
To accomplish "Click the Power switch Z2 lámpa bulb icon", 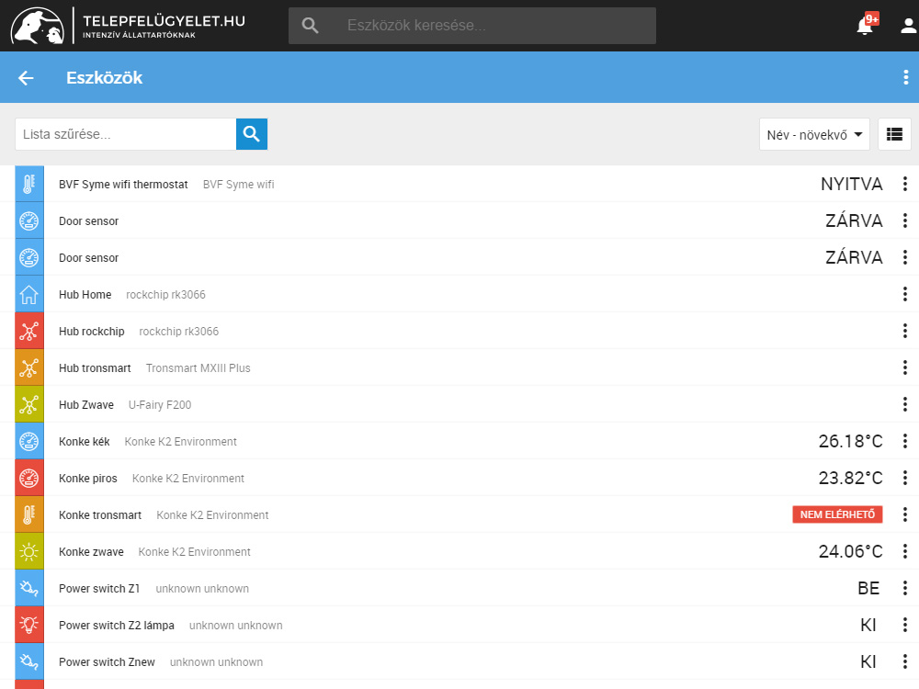I will point(29,625).
